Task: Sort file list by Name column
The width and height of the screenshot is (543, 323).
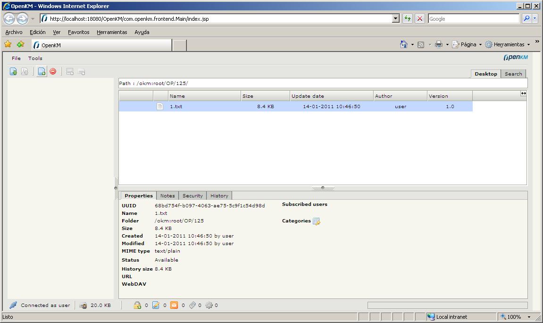Action: (x=204, y=96)
